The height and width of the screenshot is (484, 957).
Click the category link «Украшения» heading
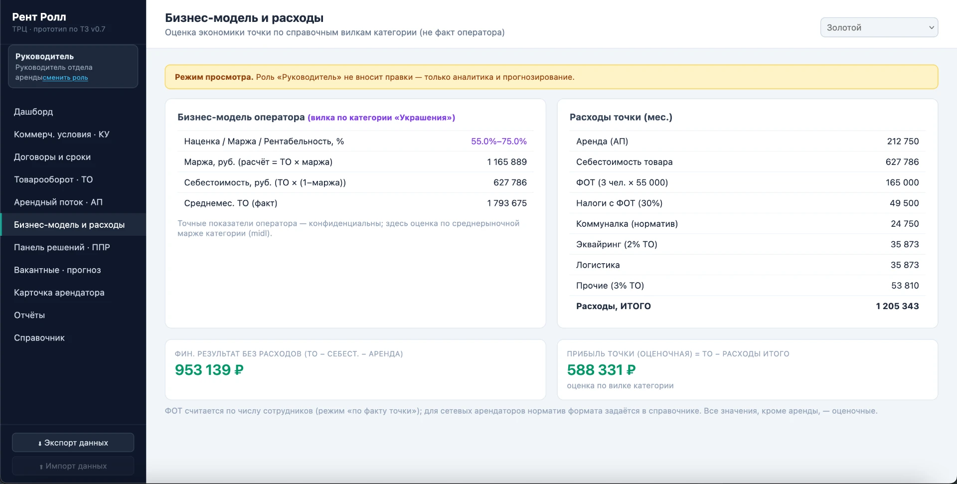click(381, 118)
